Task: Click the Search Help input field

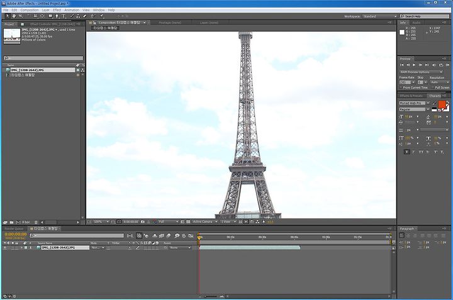Action: click(x=425, y=16)
